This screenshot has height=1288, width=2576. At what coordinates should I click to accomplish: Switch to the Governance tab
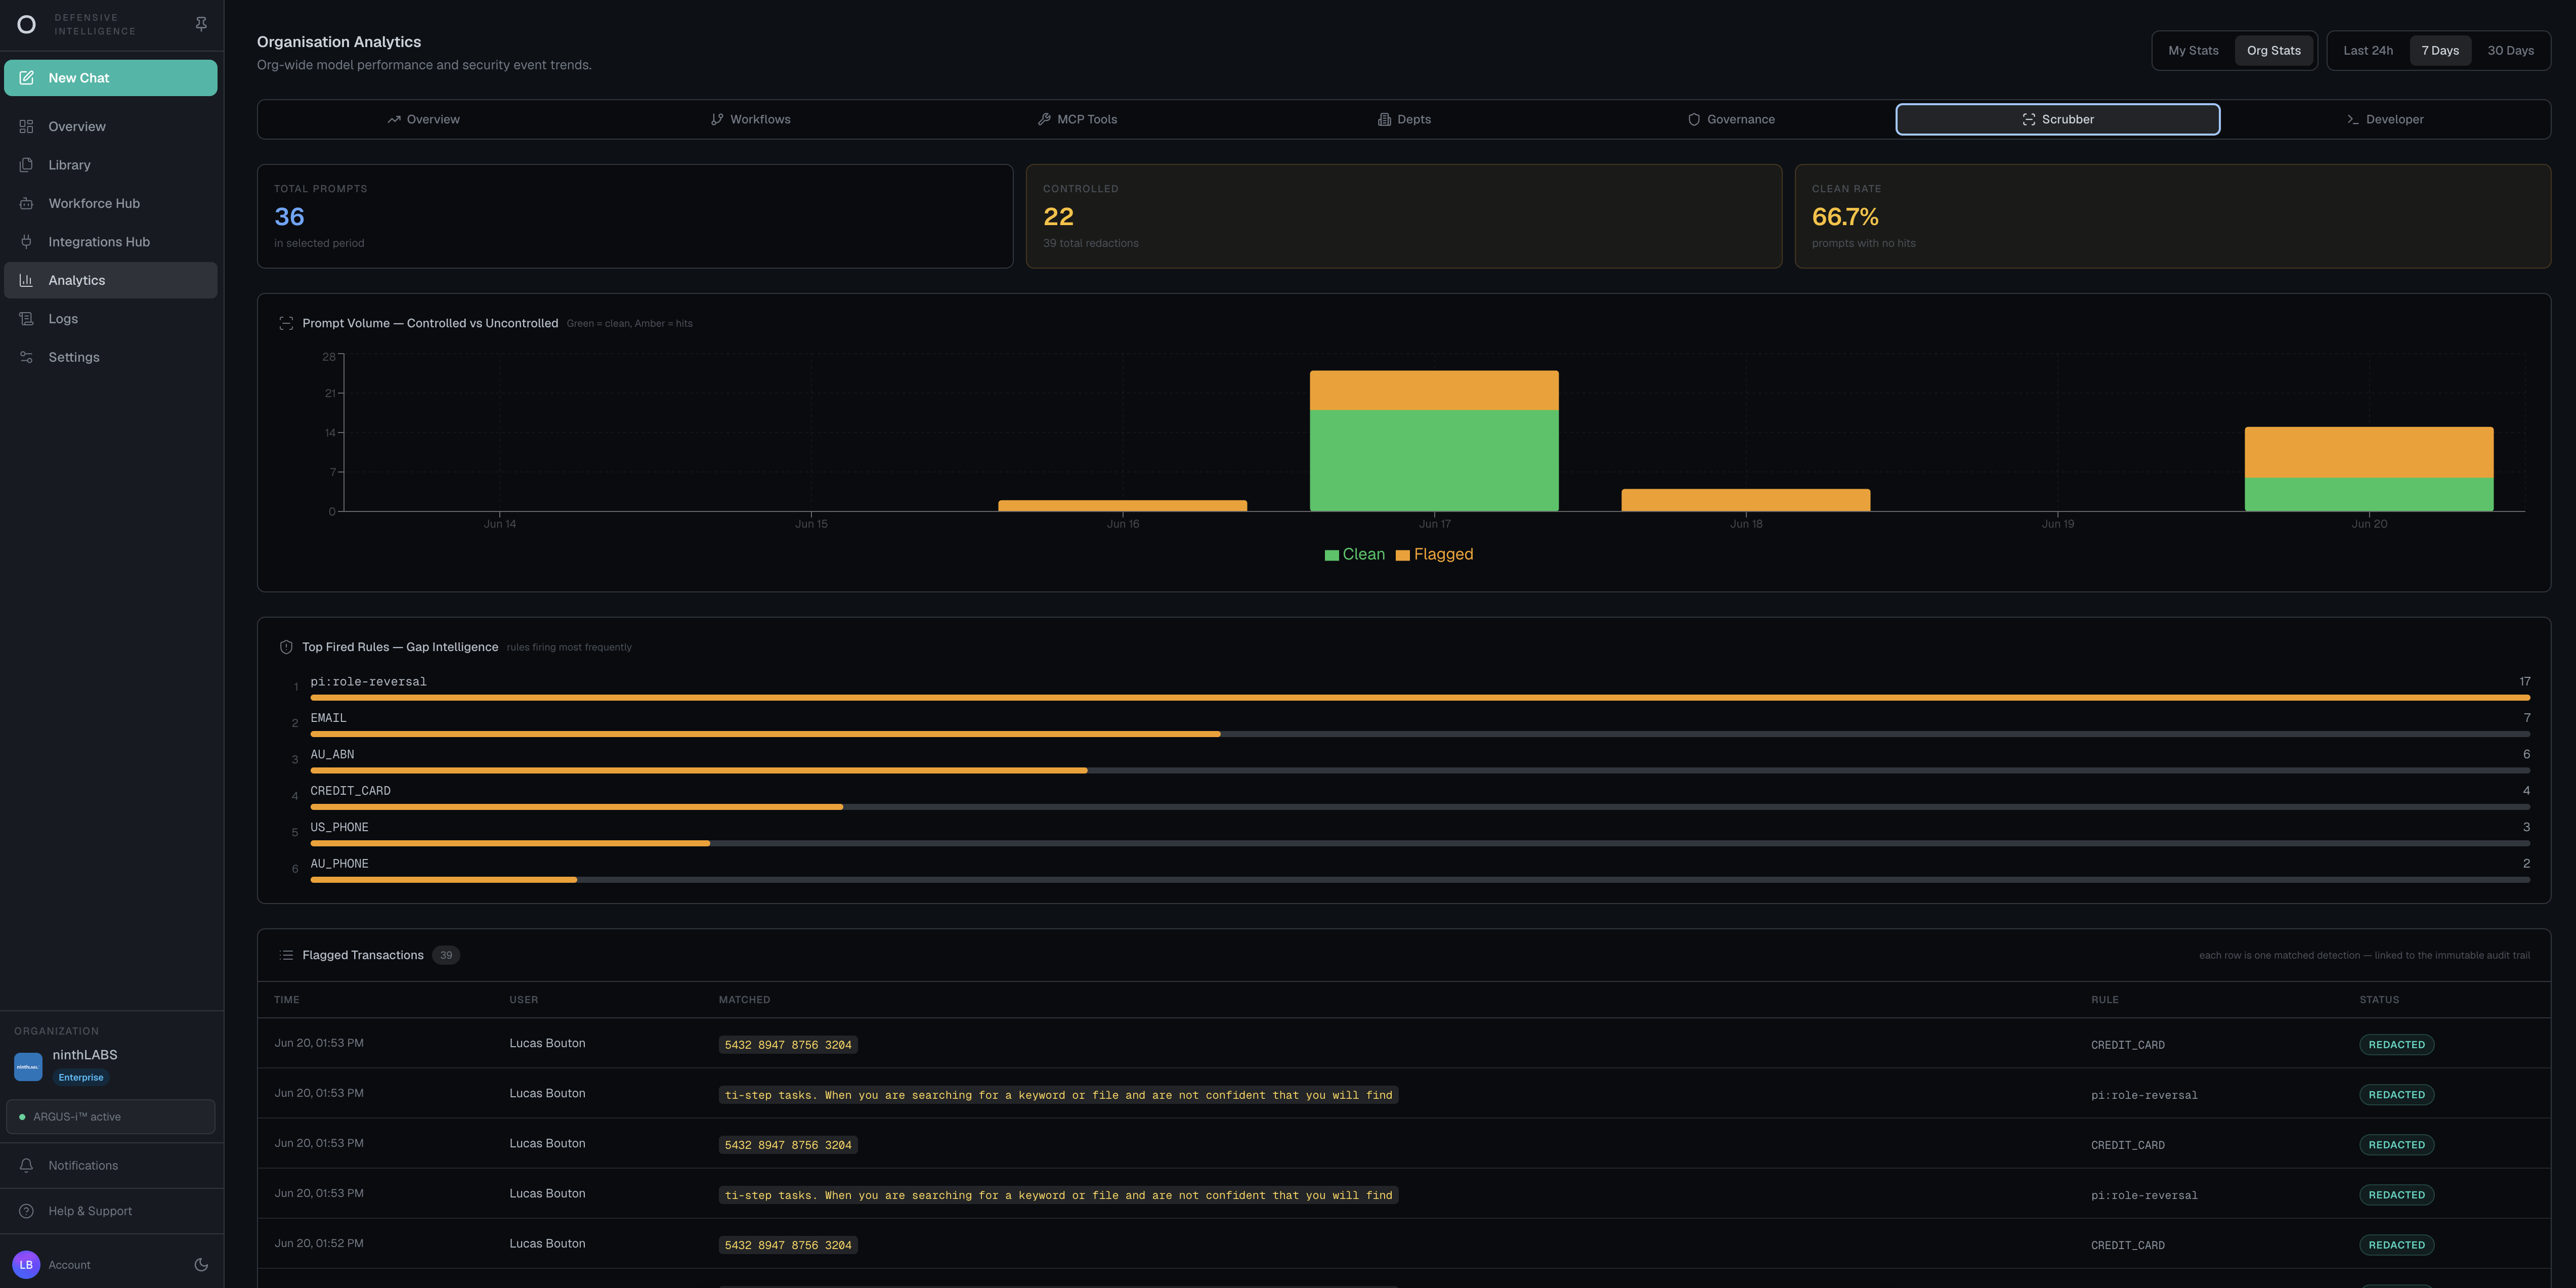coord(1731,119)
